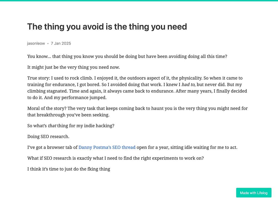This screenshot has height=203, width=278.
Task: Click the 'Doing SEO research.' line
Action: [x=48, y=136]
